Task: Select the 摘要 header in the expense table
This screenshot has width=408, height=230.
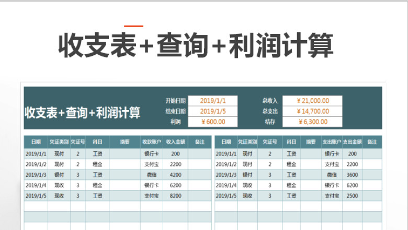Action: pyautogui.click(x=311, y=142)
